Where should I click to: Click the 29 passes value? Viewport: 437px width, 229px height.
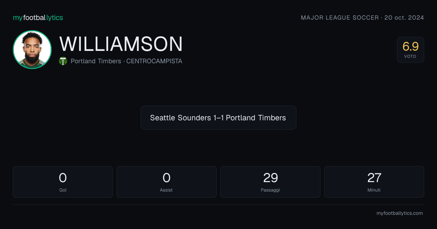tap(270, 178)
